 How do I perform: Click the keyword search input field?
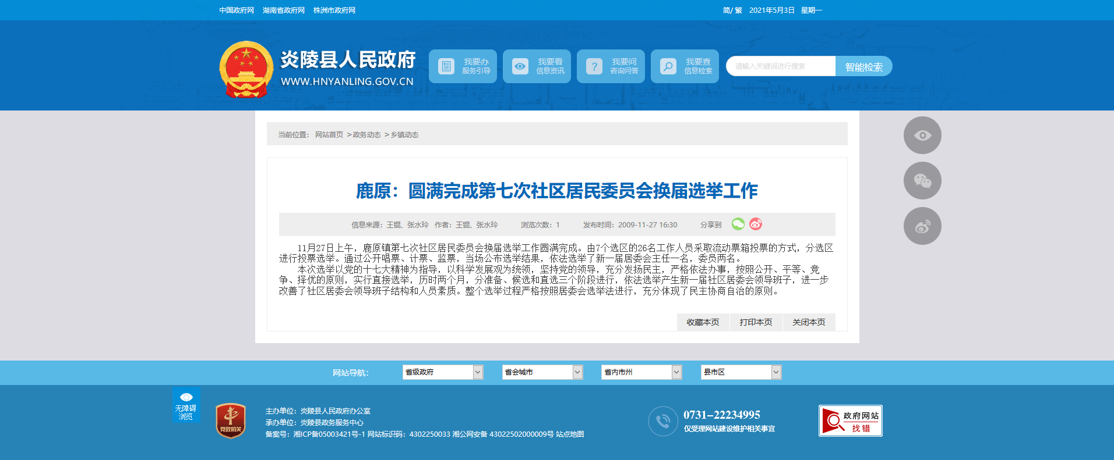[x=781, y=66]
